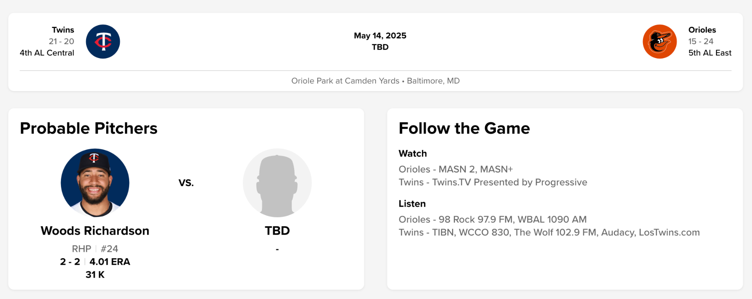Click the Twins 21 - 20 record
The height and width of the screenshot is (299, 752).
[61, 41]
